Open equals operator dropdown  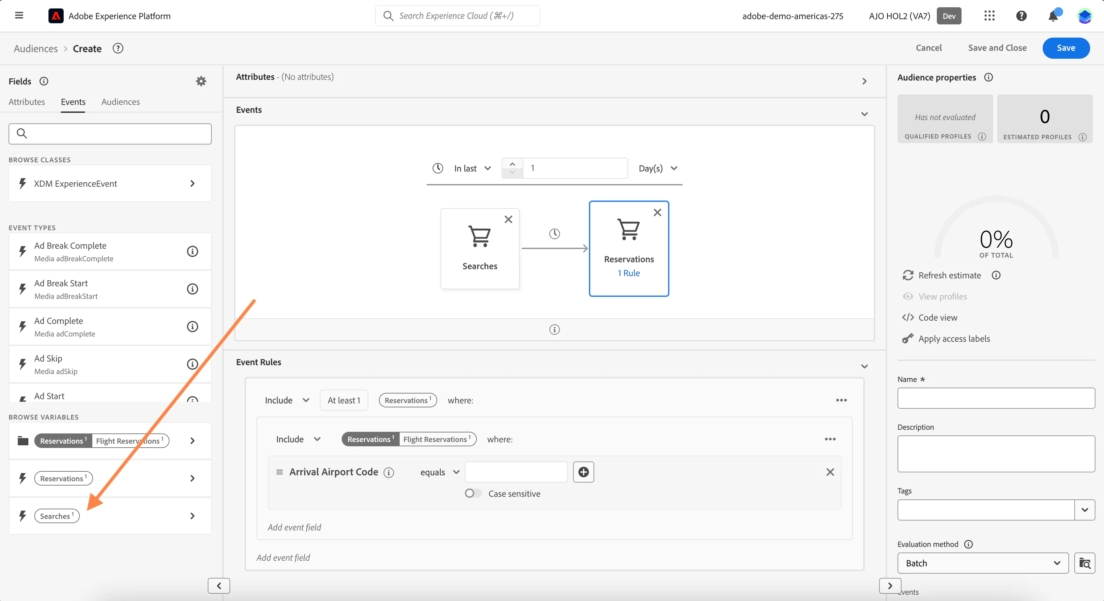click(440, 472)
